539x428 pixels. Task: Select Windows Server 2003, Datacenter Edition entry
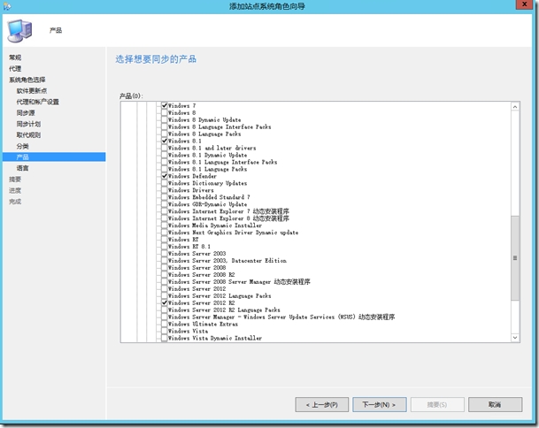tap(227, 260)
